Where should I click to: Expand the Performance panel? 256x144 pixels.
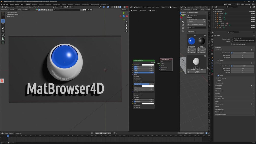(234, 104)
